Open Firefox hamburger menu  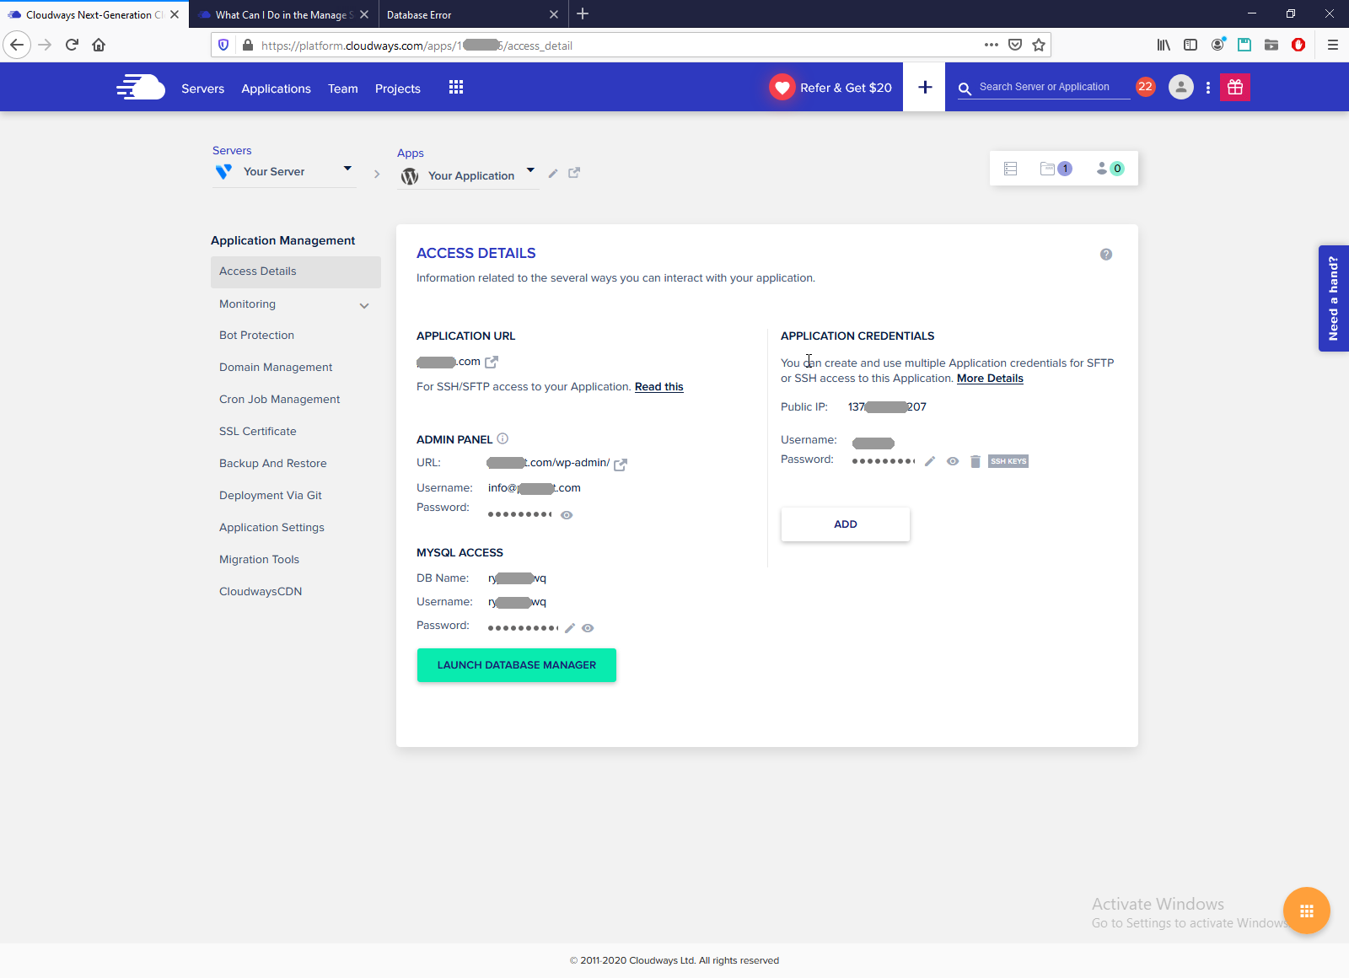point(1333,45)
